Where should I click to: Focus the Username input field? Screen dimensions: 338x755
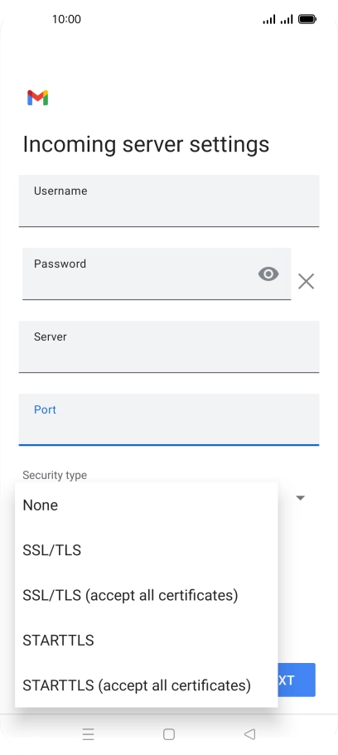168,201
